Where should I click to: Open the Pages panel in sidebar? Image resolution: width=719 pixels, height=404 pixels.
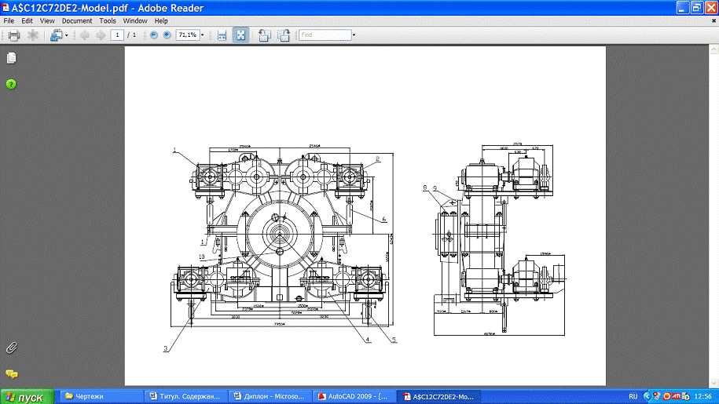11,59
